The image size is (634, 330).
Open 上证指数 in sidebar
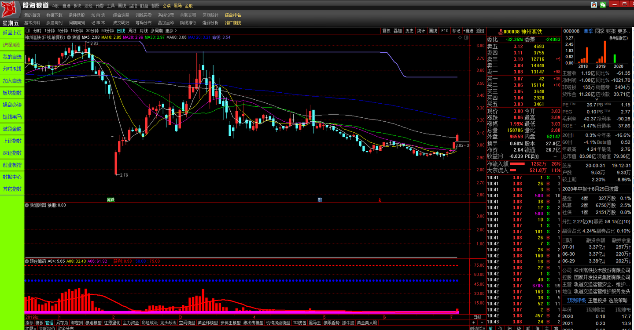[x=12, y=141]
